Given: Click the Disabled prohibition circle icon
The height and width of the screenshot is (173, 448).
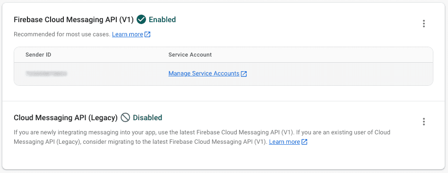Looking at the screenshot, I should point(125,117).
